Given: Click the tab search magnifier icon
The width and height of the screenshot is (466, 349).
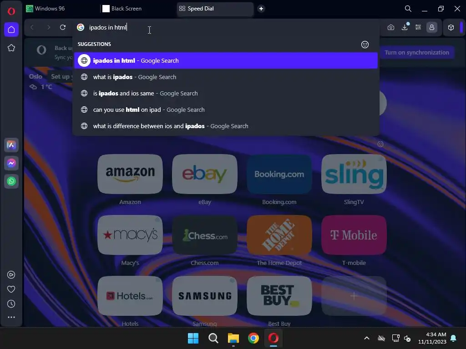Looking at the screenshot, I should coord(408,9).
